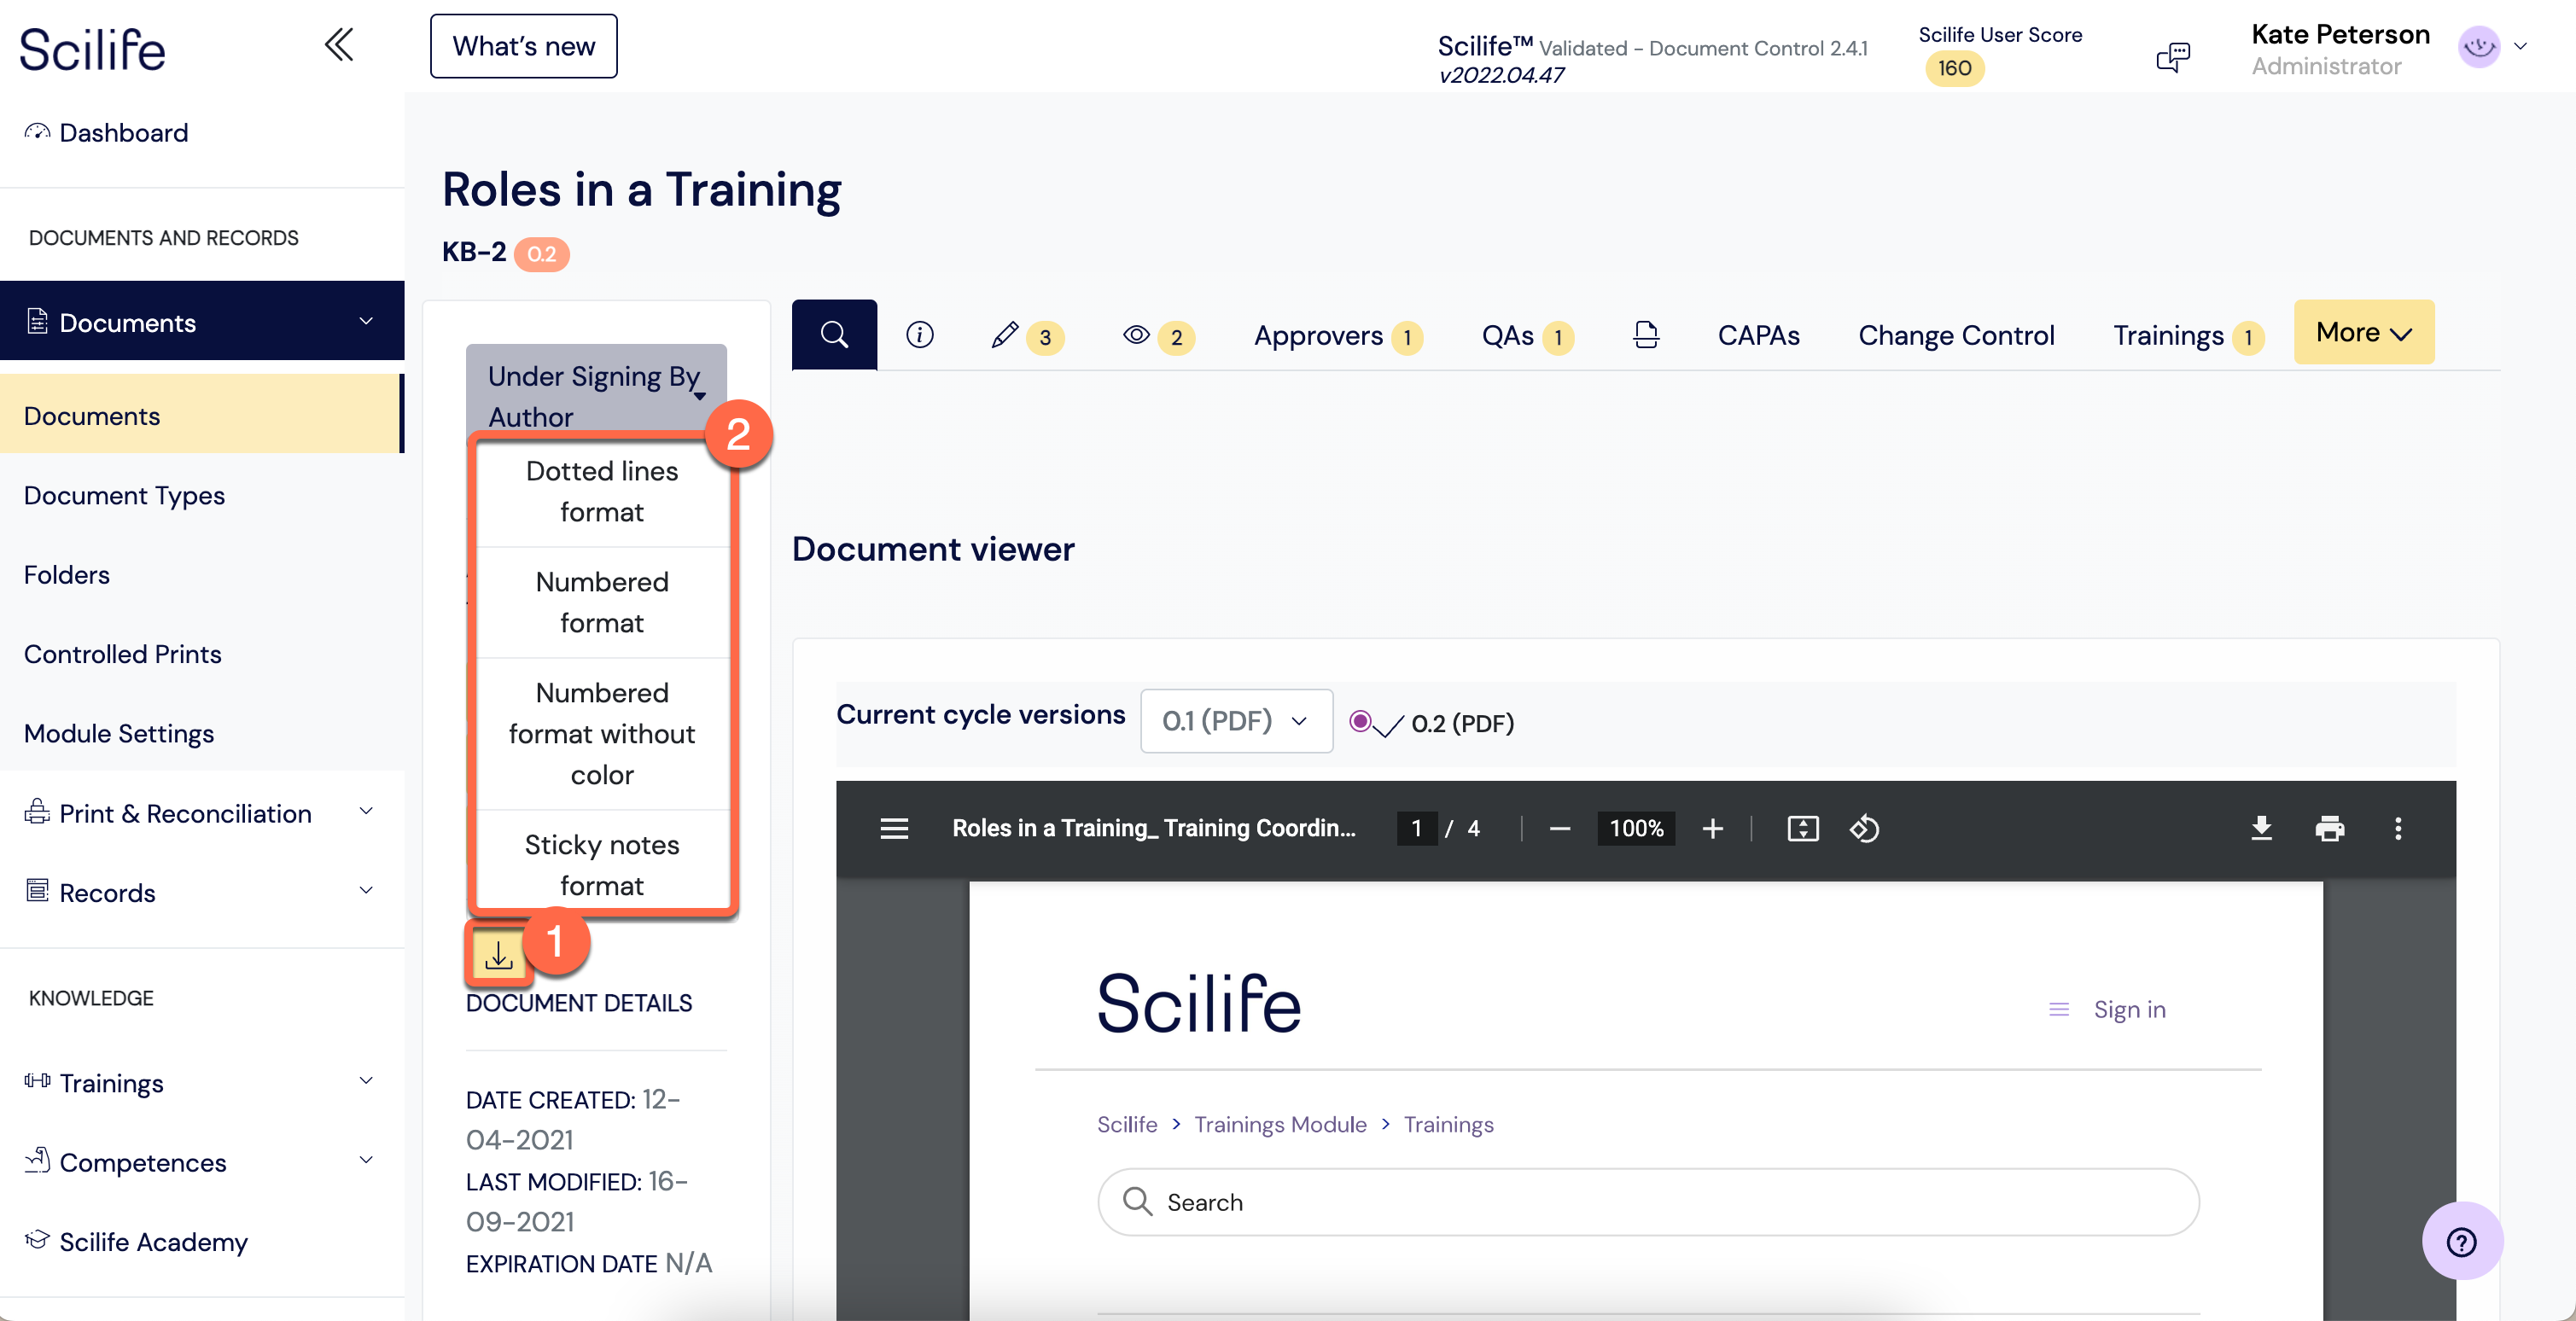Click the Scilife User Score 160 badge
The image size is (2576, 1321).
point(1954,68)
